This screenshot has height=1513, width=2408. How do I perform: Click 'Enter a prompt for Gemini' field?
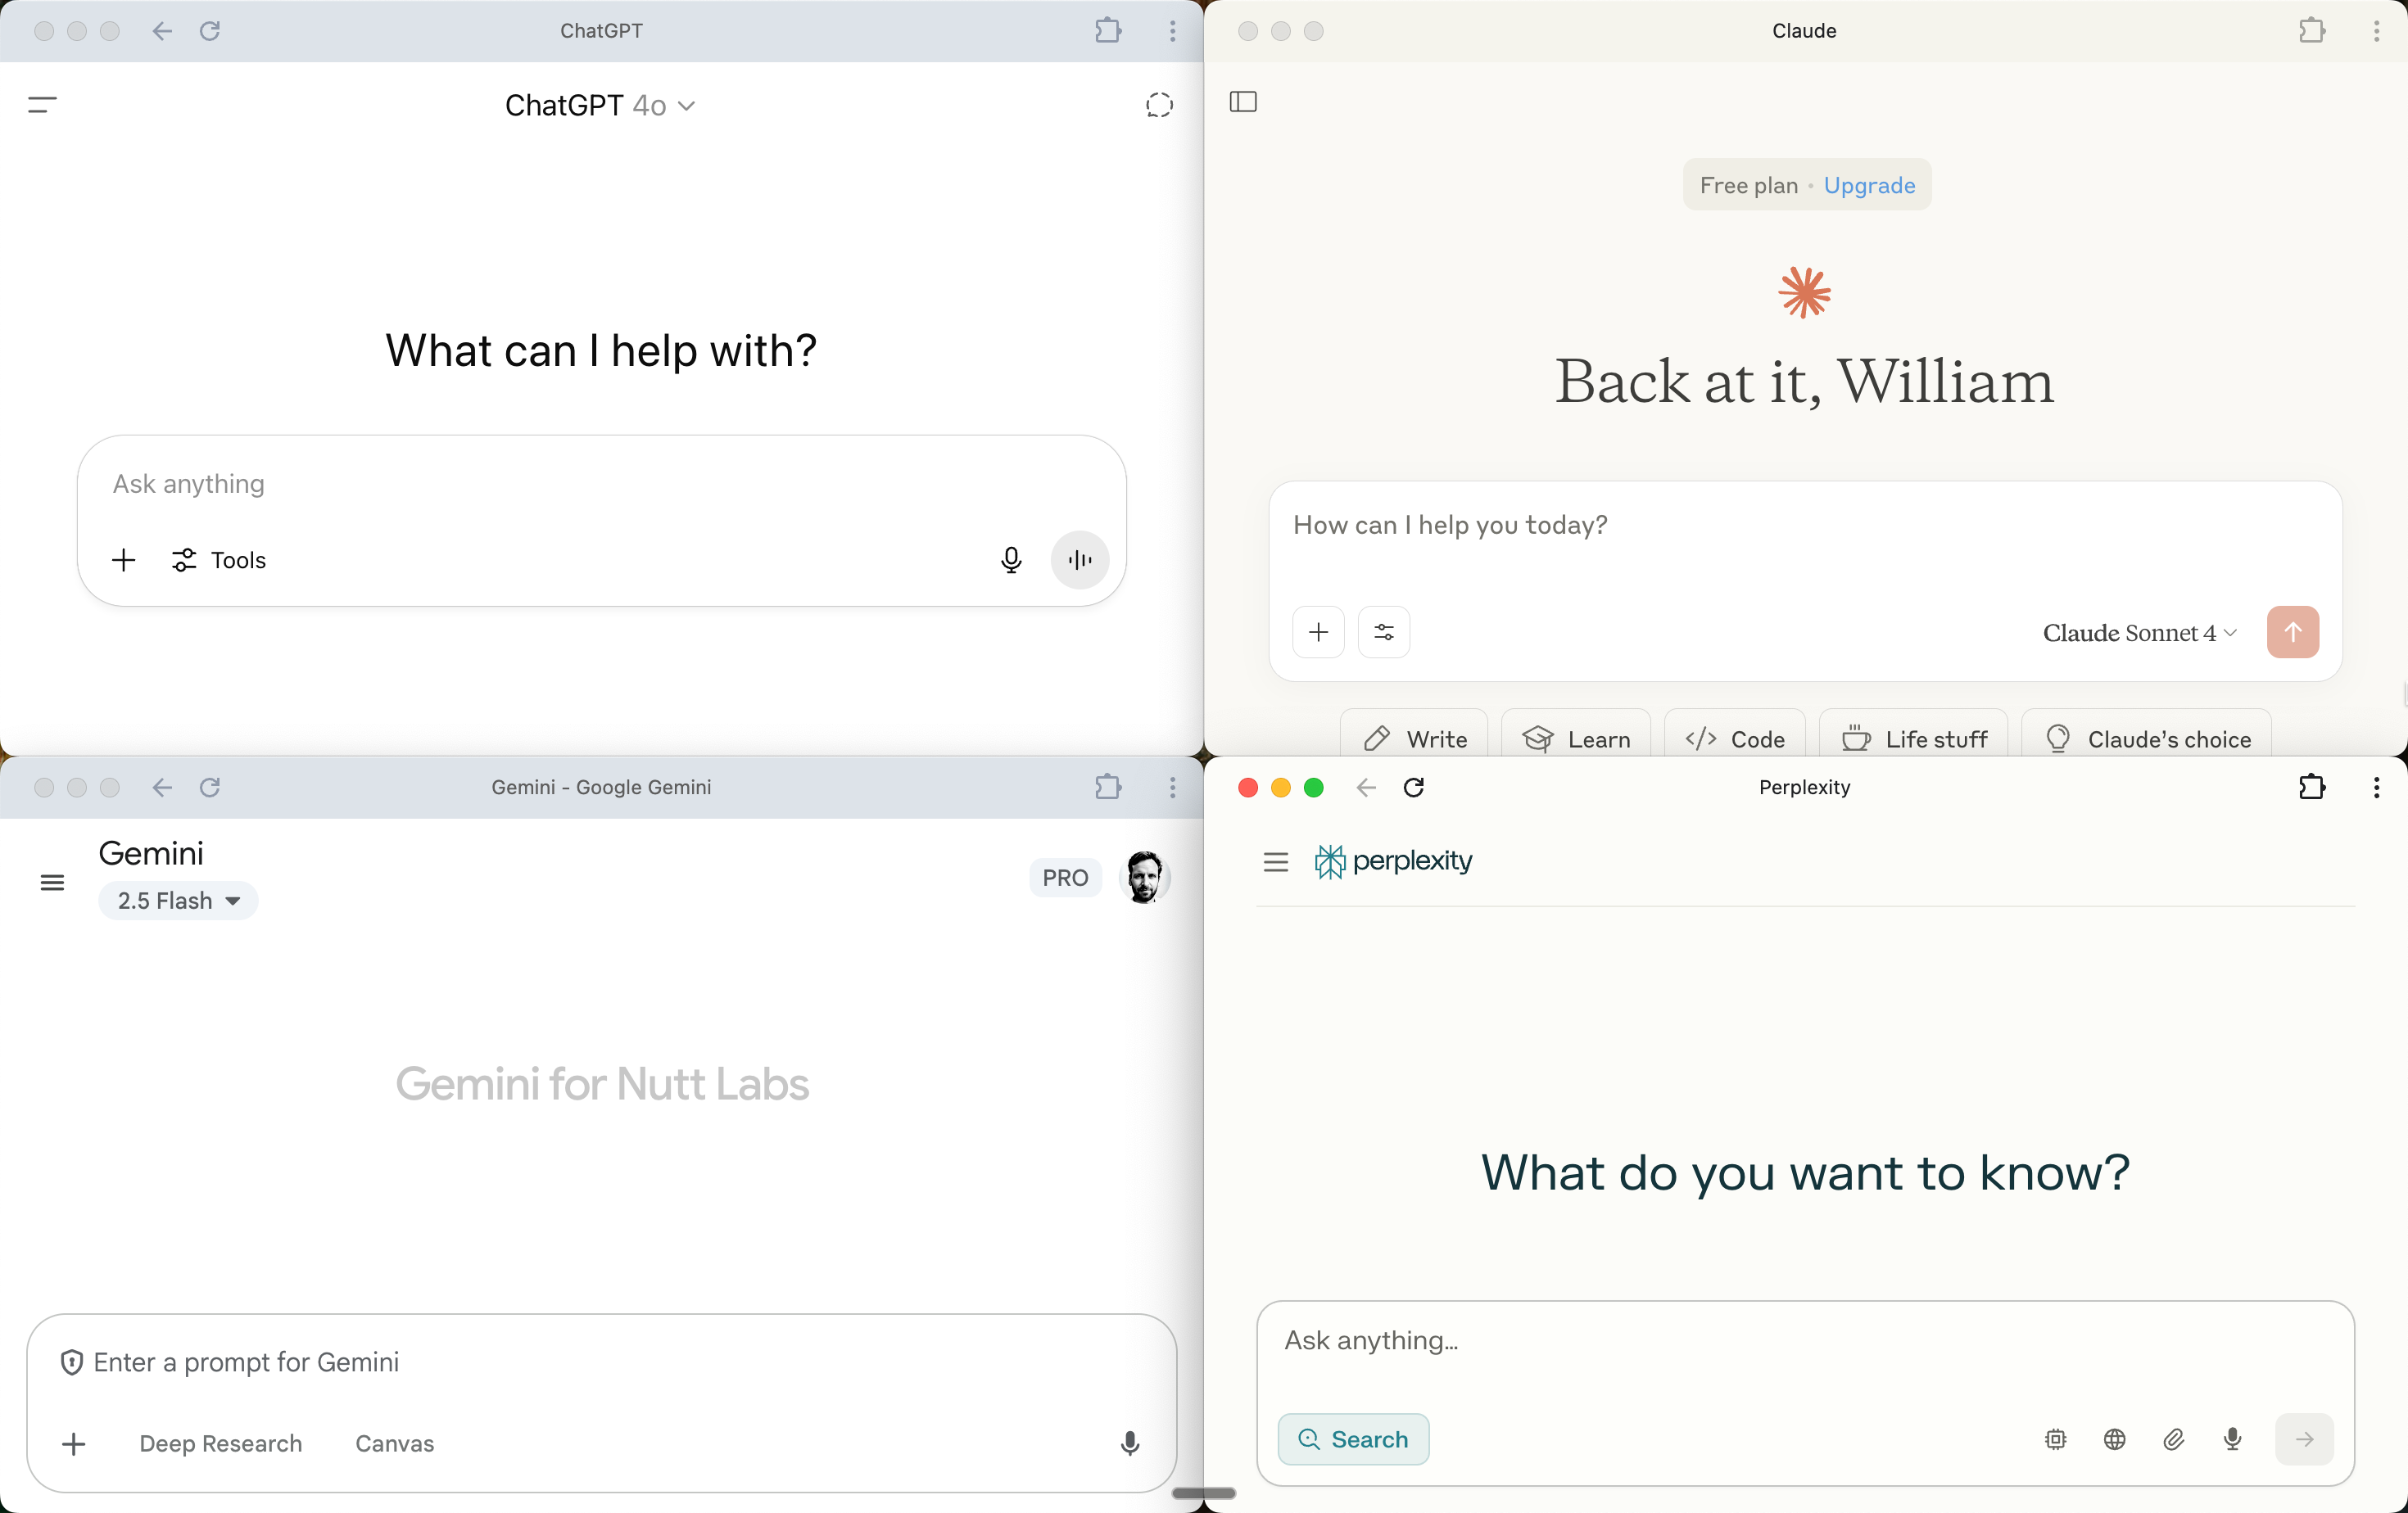click(x=600, y=1362)
